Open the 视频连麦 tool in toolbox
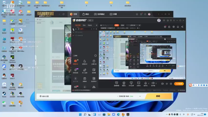Image resolution: width=208 pixels, height=117 pixels. click(75, 71)
